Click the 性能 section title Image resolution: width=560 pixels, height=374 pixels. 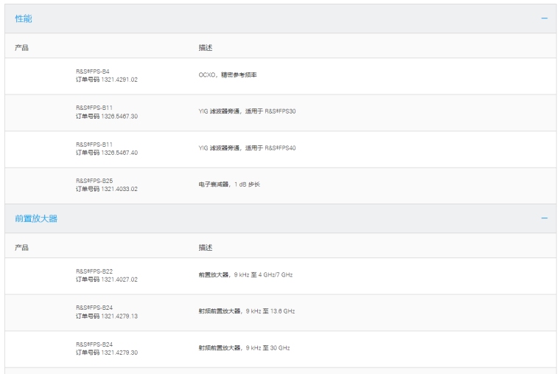24,18
